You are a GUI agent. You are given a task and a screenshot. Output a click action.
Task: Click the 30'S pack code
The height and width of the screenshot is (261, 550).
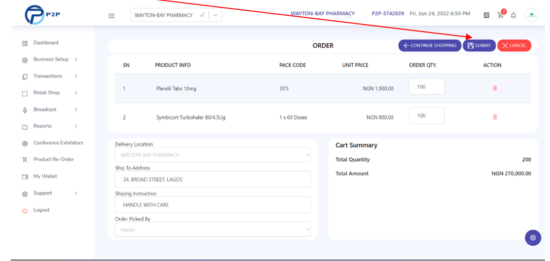284,89
